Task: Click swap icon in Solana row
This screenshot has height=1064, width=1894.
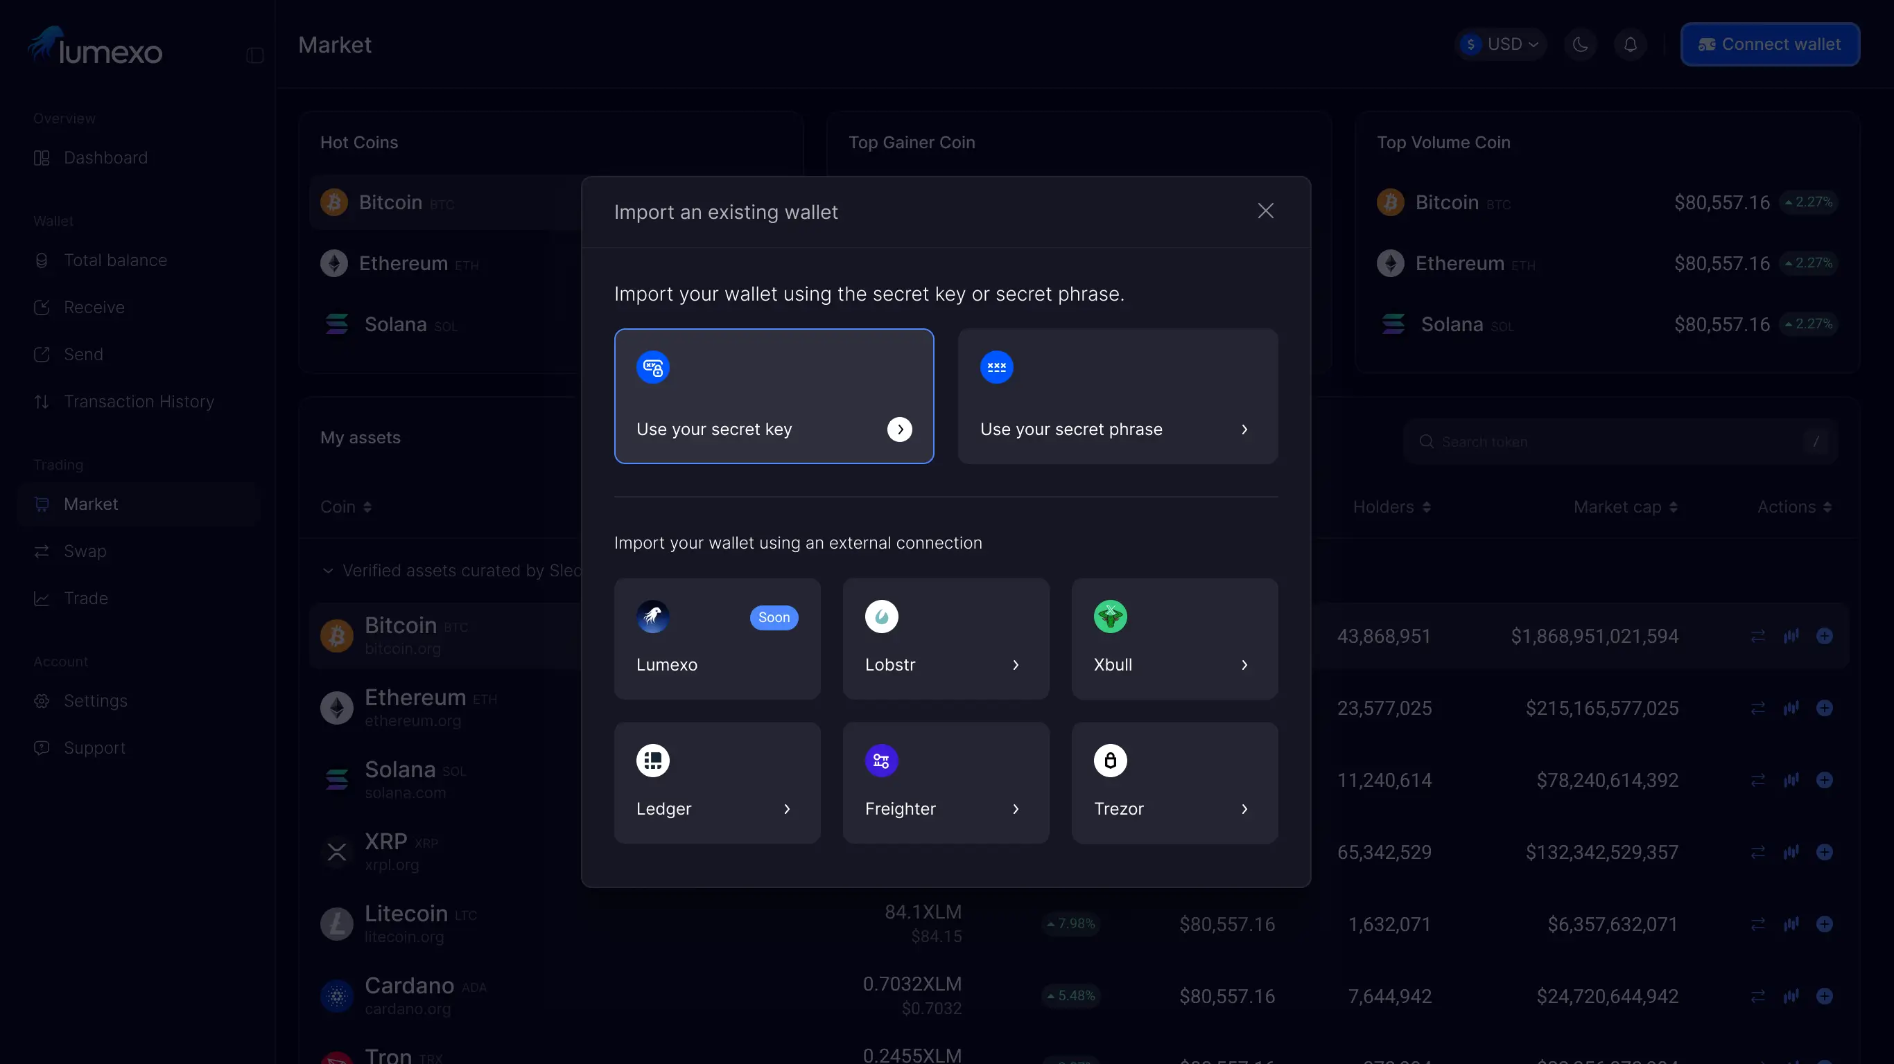Action: (1758, 781)
